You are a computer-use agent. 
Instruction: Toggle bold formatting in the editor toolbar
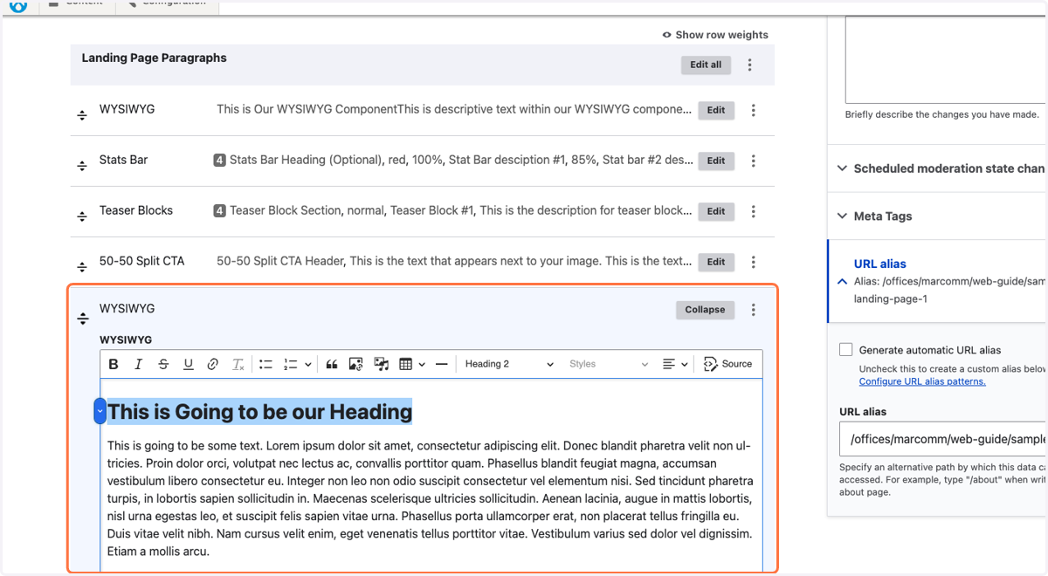(x=114, y=365)
